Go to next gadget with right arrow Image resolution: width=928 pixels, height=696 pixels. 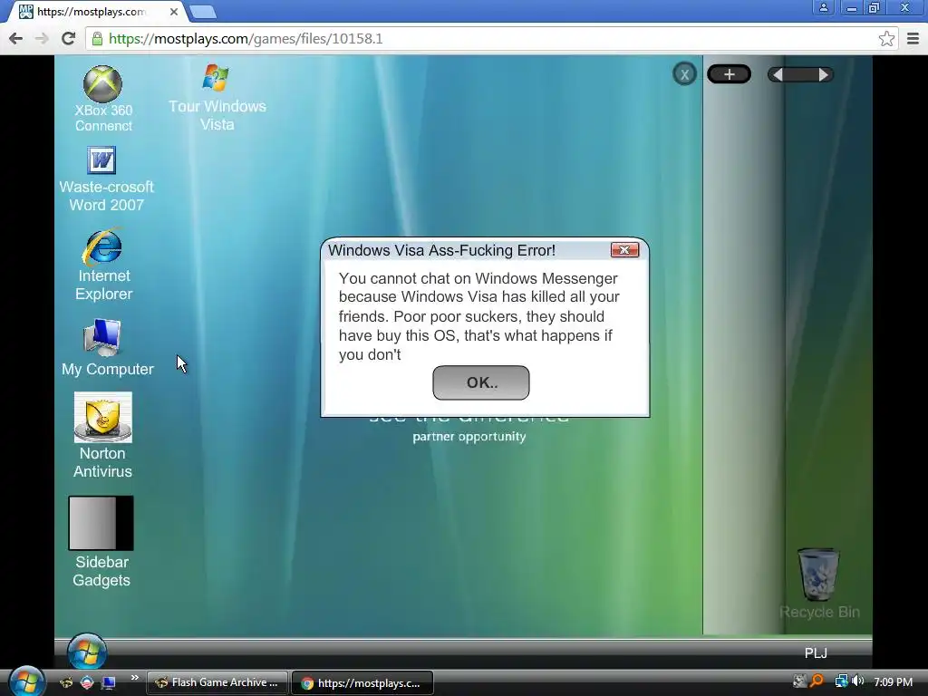coord(823,74)
